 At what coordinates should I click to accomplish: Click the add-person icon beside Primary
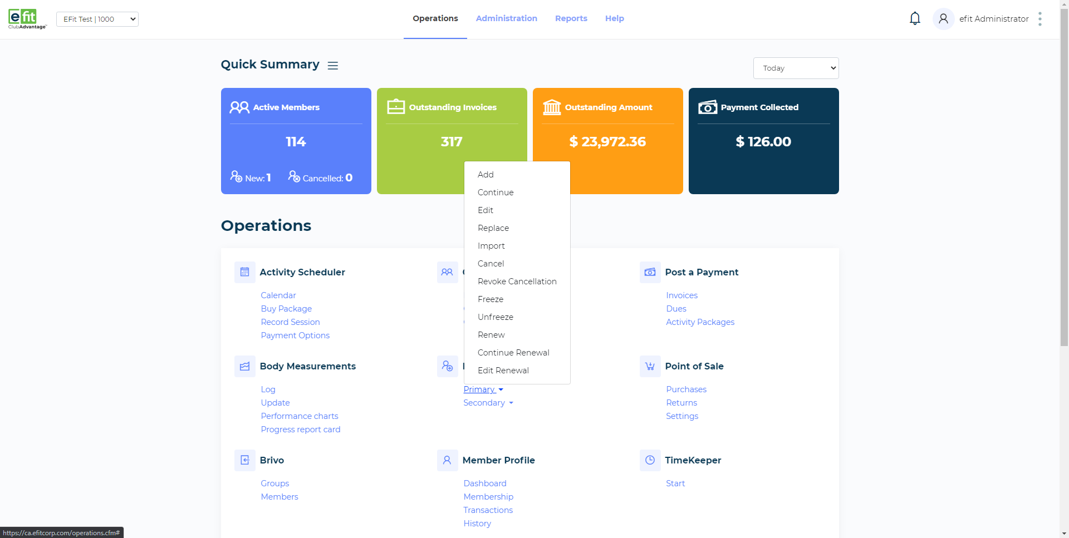448,366
